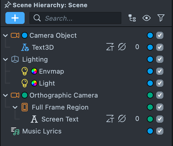Collapse the Lighting group
The width and height of the screenshot is (173, 146).
(x=5, y=60)
